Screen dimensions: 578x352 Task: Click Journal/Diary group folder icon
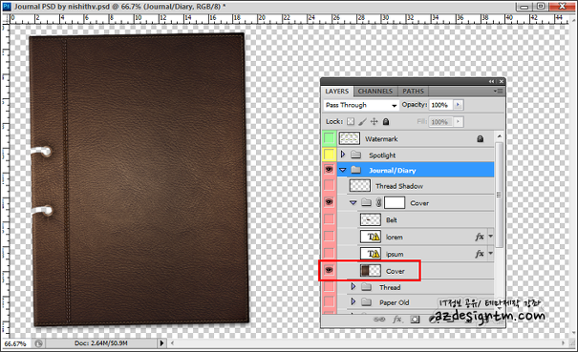pyautogui.click(x=355, y=170)
